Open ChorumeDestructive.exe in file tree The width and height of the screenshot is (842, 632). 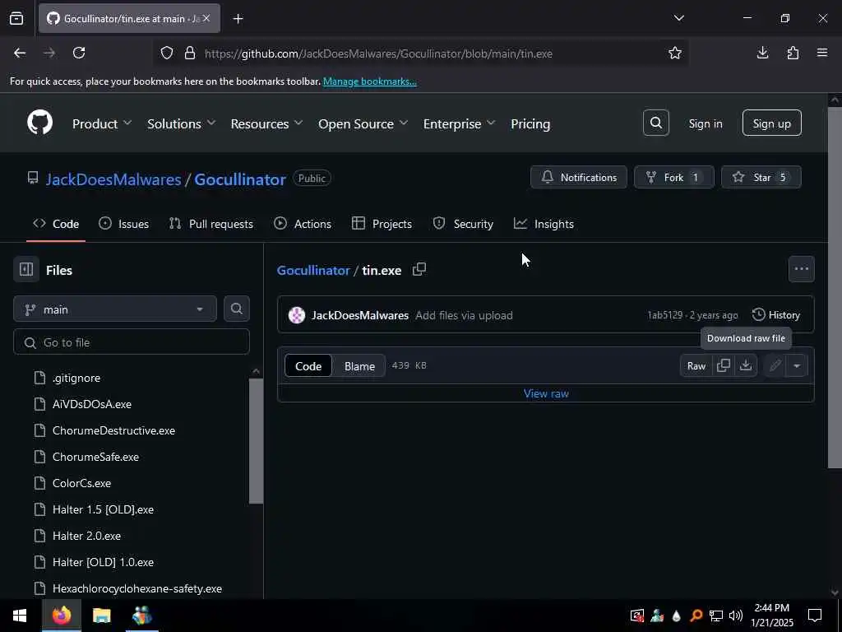(x=113, y=430)
